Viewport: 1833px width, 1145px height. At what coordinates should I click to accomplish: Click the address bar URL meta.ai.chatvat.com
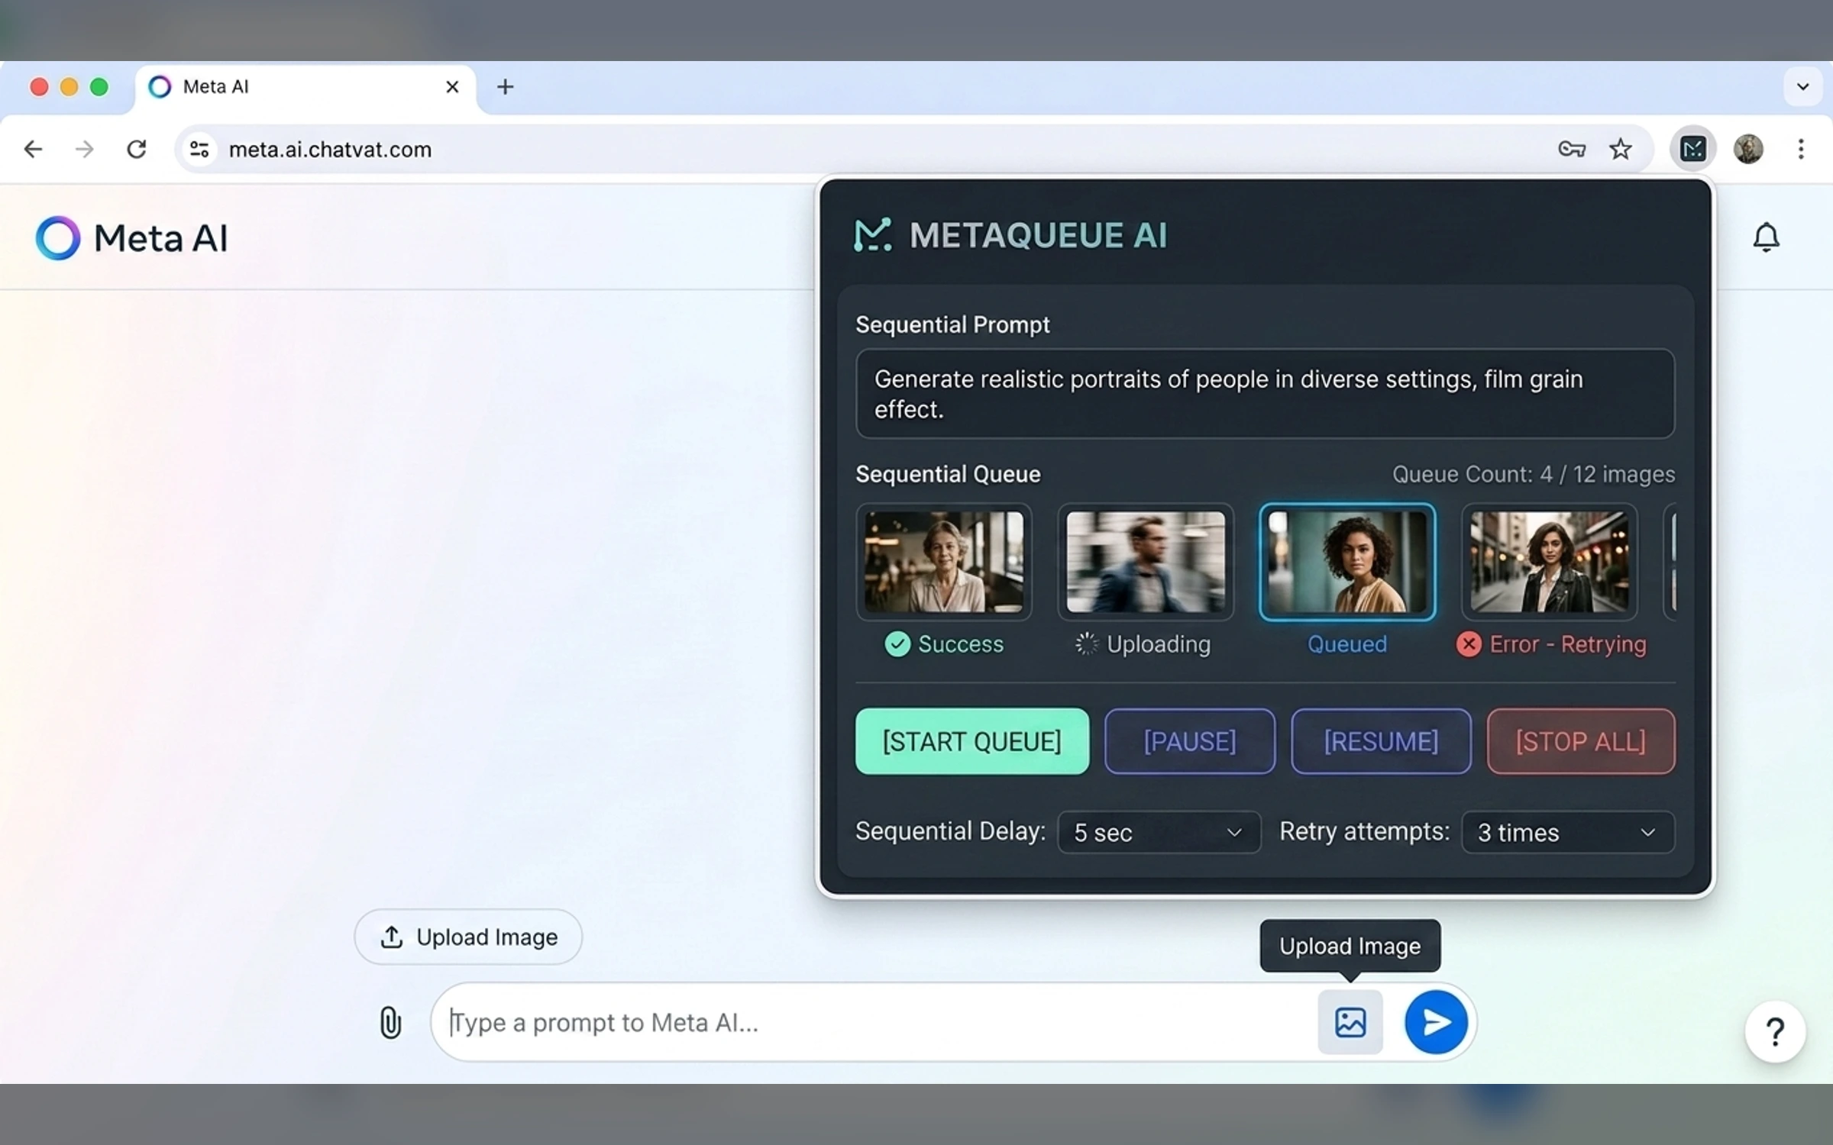click(330, 150)
